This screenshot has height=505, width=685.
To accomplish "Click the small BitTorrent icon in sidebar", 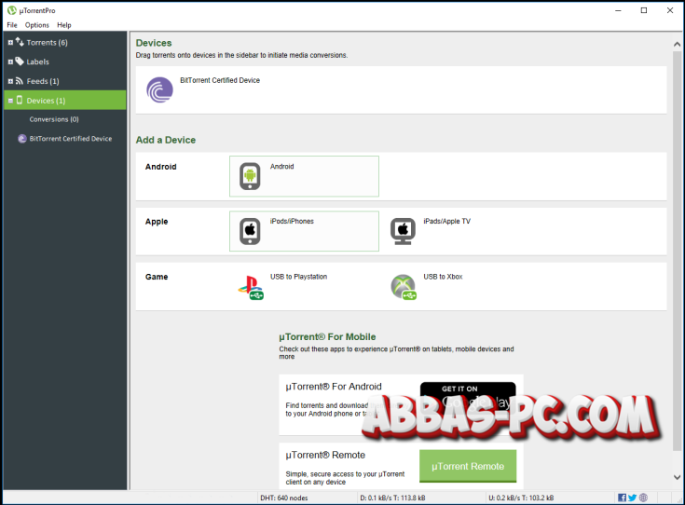I will 22,139.
